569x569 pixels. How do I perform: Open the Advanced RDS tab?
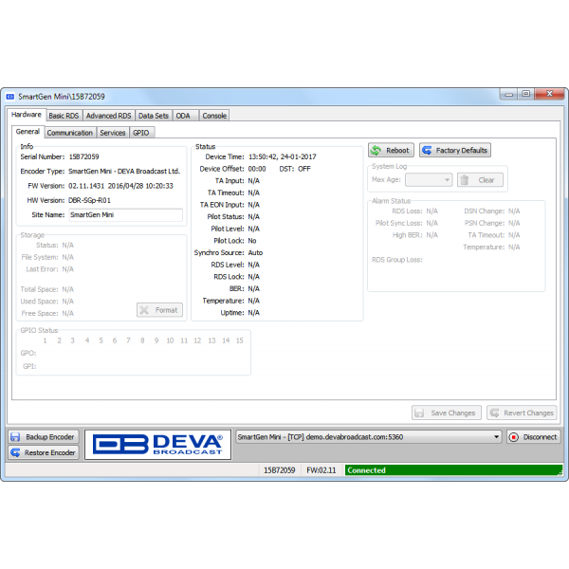(x=108, y=116)
